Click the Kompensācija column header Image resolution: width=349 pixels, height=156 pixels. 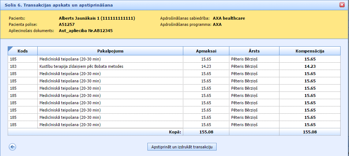(309, 51)
